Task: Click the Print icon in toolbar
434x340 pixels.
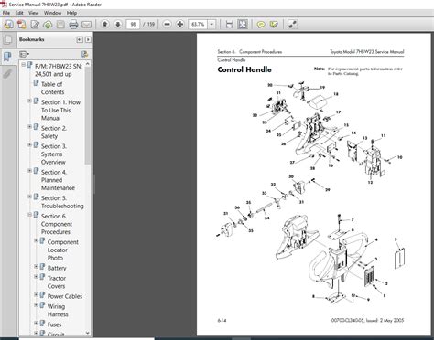Action: (x=73, y=24)
